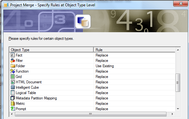Open the Rule cell for Logical Table
Image resolution: width=189 pixels, height=119 pixels.
pyautogui.click(x=135, y=93)
